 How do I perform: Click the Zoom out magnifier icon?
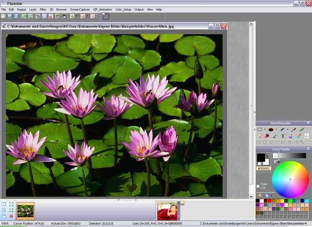83,16
